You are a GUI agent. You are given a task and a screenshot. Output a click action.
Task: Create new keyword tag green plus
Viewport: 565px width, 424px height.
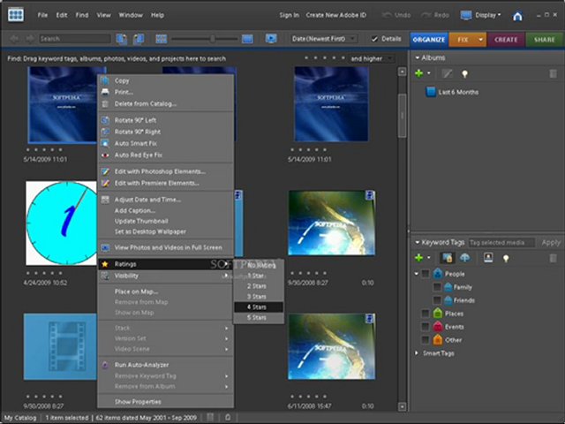coord(418,258)
